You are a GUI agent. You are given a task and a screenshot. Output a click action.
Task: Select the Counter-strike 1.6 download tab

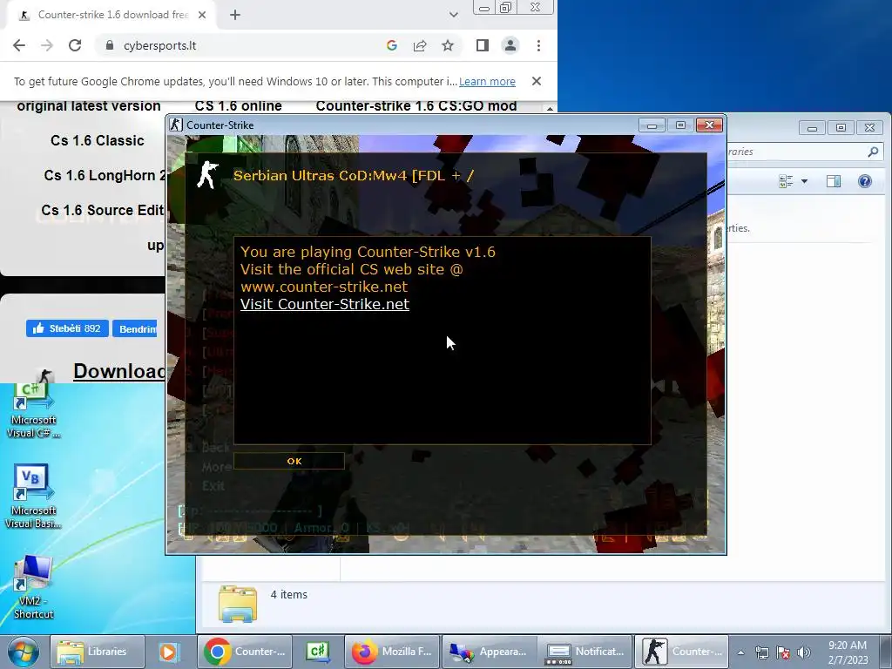point(111,16)
